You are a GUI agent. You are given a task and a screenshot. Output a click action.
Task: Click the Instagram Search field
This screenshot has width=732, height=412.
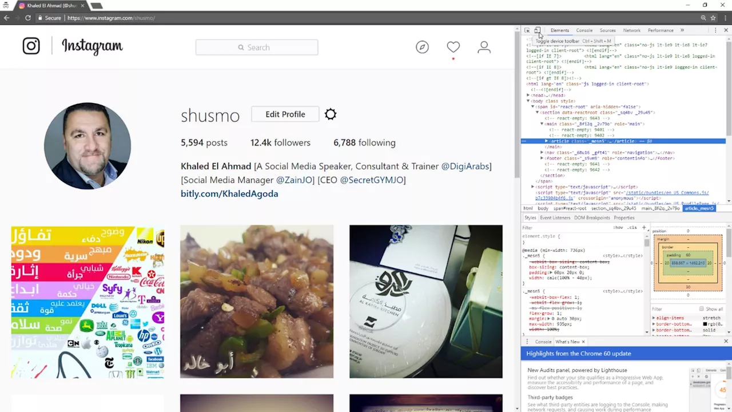click(257, 47)
